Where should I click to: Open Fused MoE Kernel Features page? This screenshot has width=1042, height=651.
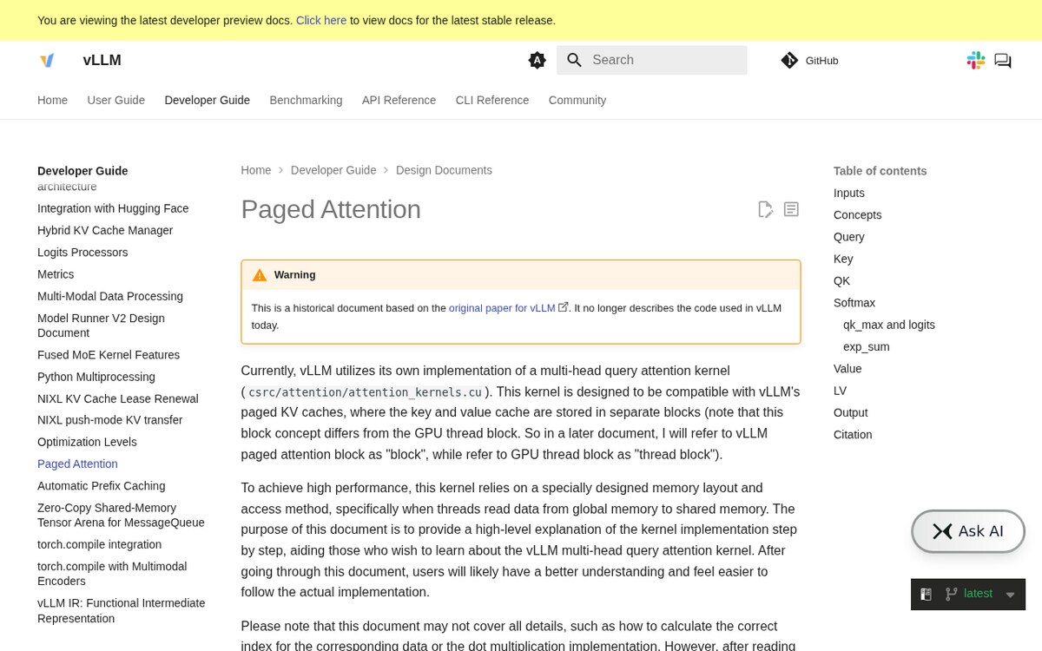(x=109, y=355)
